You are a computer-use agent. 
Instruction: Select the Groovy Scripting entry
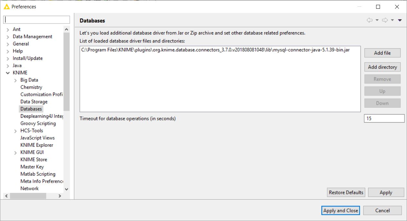[x=38, y=123]
